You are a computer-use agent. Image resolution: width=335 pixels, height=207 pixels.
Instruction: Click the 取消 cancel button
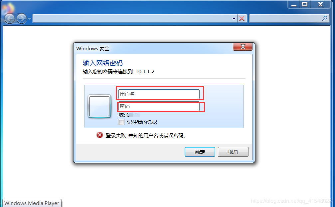coord(233,152)
